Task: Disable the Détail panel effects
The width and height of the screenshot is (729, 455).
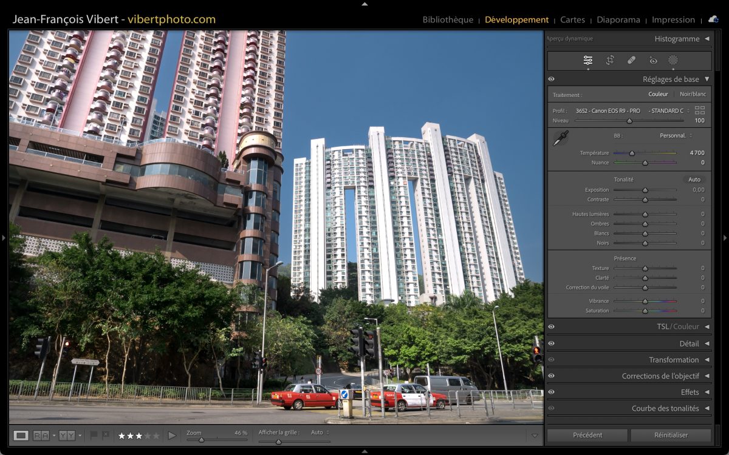Action: tap(552, 343)
